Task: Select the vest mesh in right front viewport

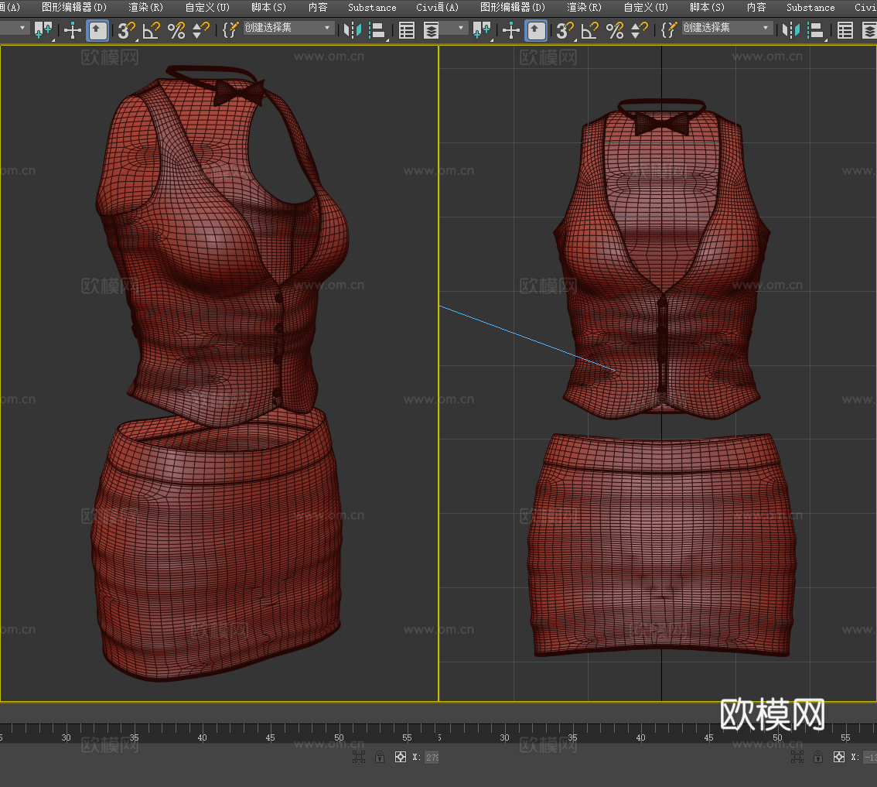Action: click(604, 313)
